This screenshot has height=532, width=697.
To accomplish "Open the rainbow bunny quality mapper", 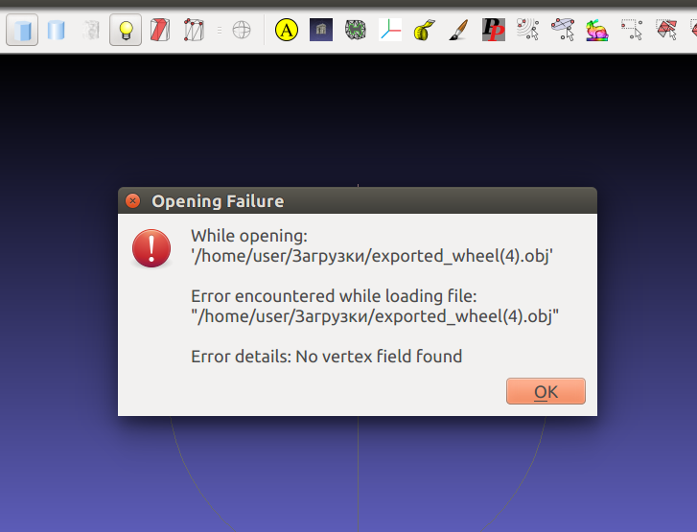I will click(x=597, y=31).
